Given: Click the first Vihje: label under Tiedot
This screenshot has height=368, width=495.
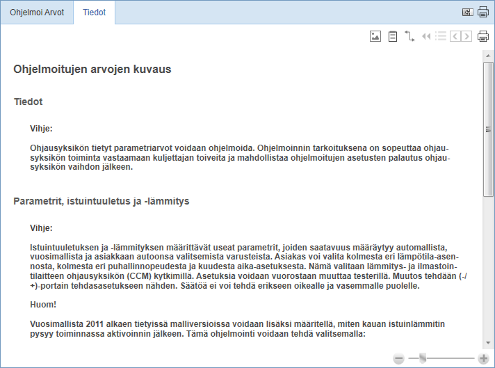Looking at the screenshot, I should click(41, 129).
